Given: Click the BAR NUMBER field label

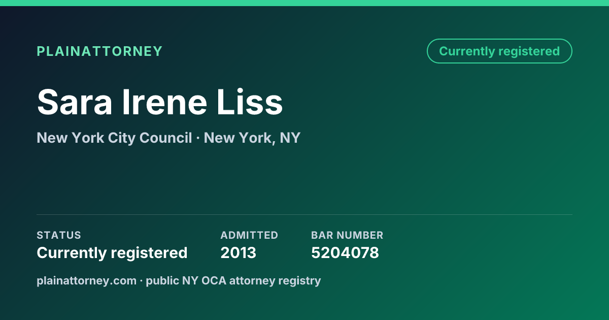Looking at the screenshot, I should pyautogui.click(x=347, y=235).
